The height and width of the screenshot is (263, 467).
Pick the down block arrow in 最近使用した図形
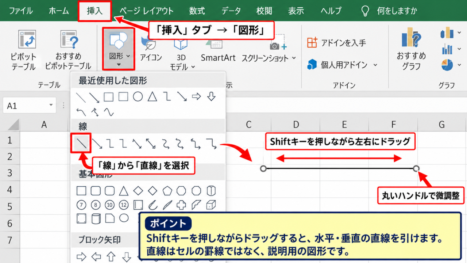(211, 97)
